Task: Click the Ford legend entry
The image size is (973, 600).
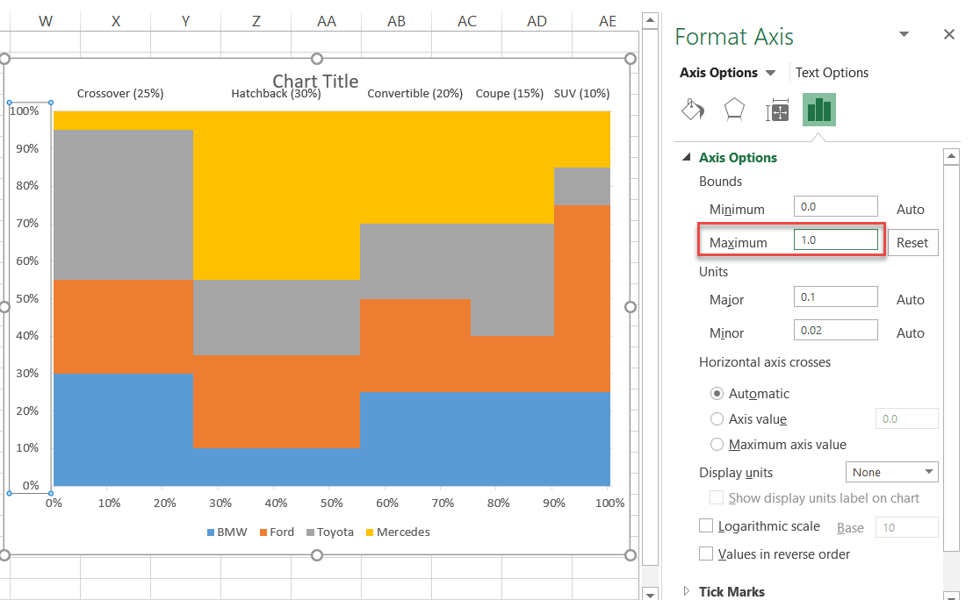Action: click(277, 532)
